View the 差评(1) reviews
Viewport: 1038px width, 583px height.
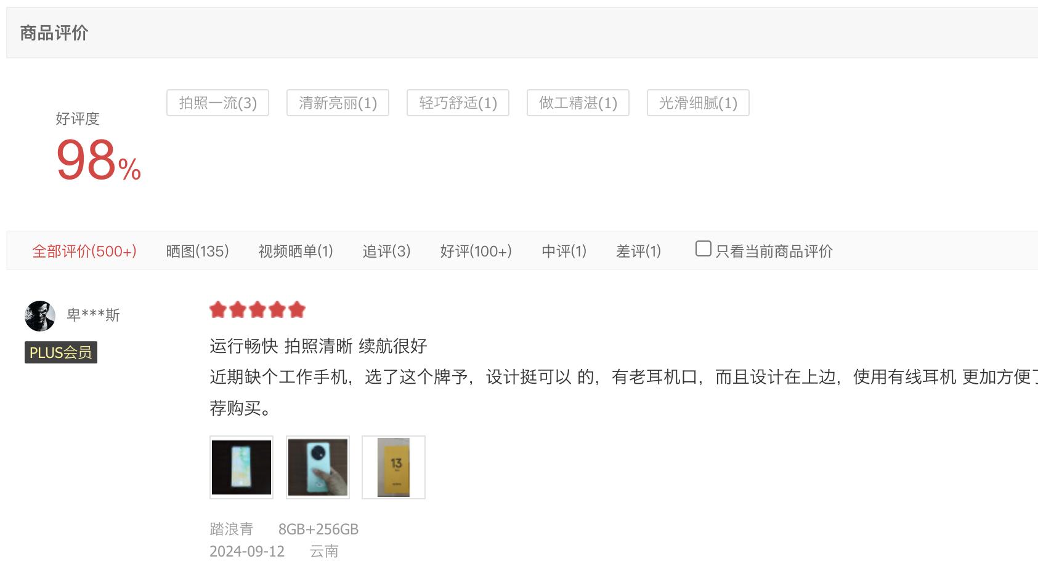click(639, 251)
